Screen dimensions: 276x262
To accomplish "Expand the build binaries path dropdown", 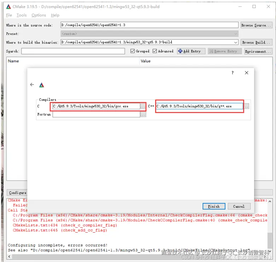I will coord(235,42).
